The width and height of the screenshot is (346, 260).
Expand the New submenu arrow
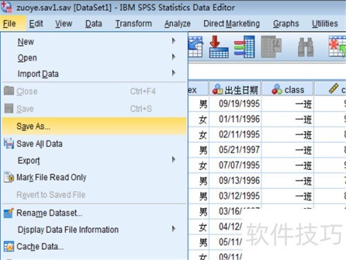click(174, 41)
